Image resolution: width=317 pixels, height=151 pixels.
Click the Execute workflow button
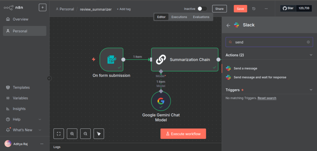[x=183, y=134]
